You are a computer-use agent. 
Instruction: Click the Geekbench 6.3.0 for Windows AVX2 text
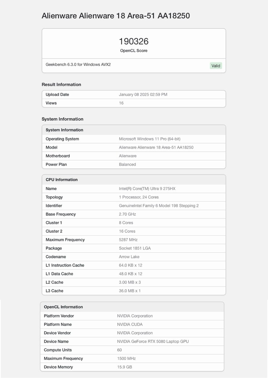78,64
